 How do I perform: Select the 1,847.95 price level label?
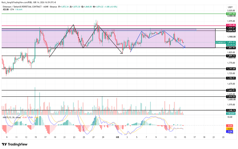[x=231, y=48]
